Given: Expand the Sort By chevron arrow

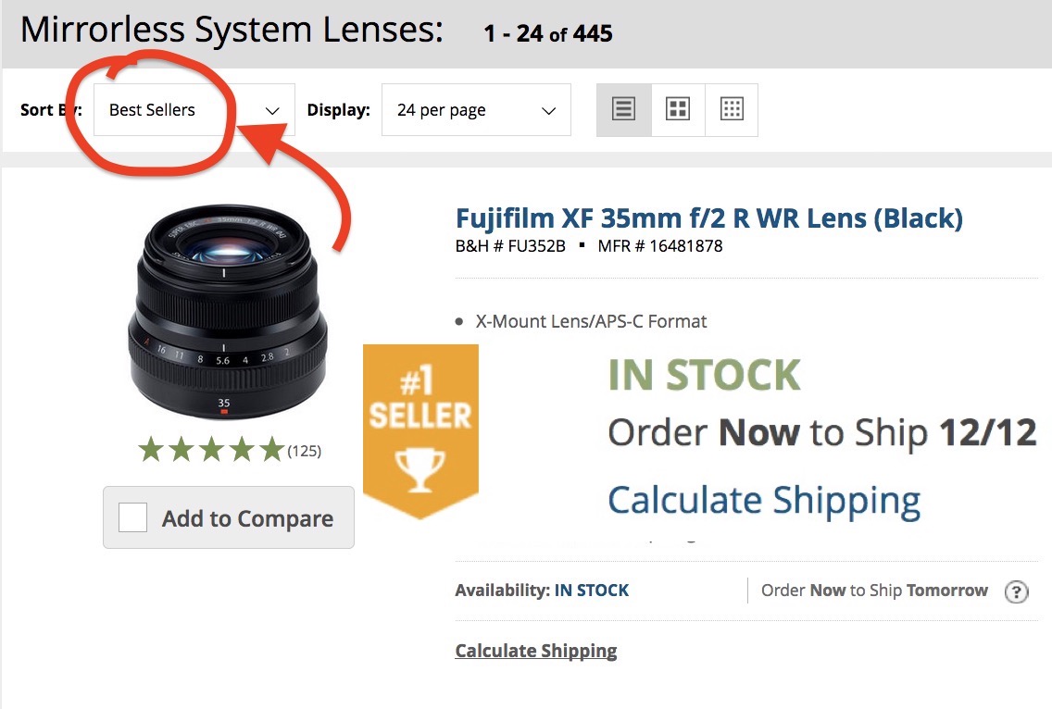Looking at the screenshot, I should [271, 111].
